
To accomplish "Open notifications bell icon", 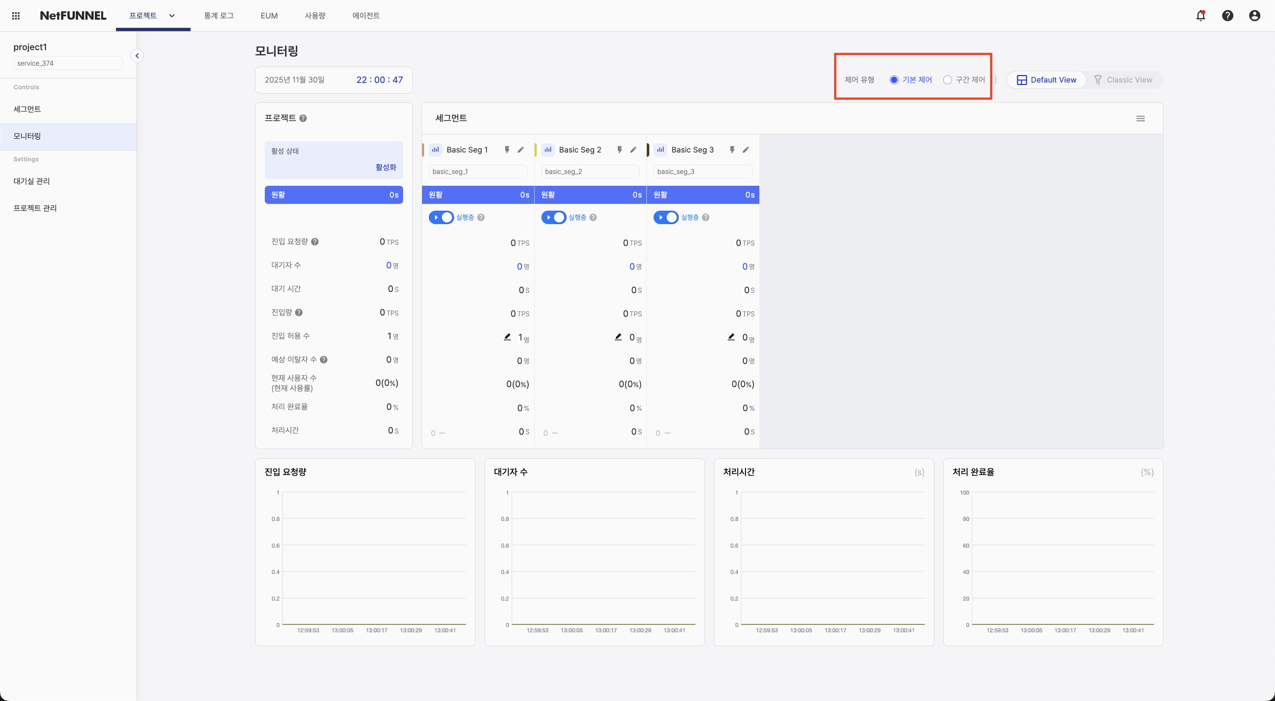I will pos(1201,15).
